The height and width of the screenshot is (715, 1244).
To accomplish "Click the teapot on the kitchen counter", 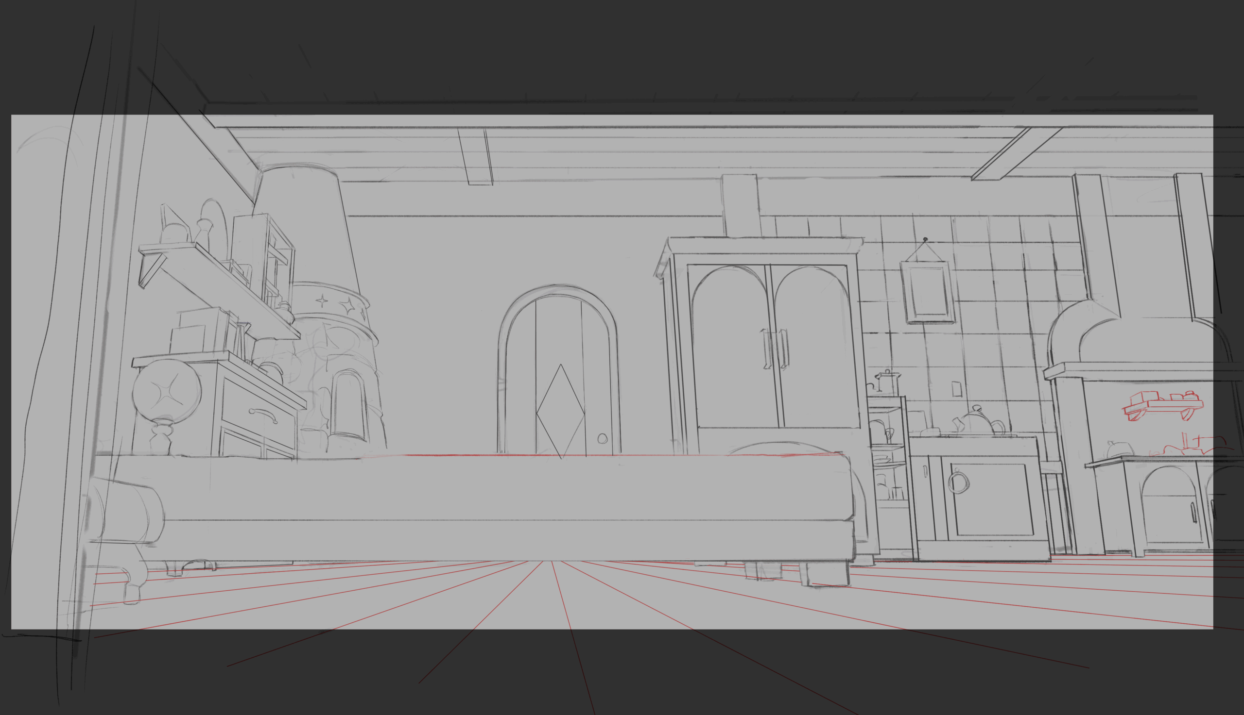I will click(x=979, y=421).
